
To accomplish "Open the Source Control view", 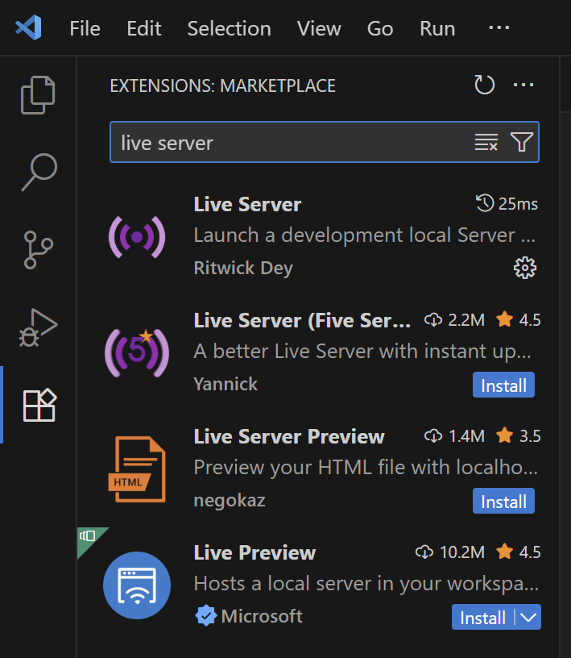I will [x=38, y=250].
